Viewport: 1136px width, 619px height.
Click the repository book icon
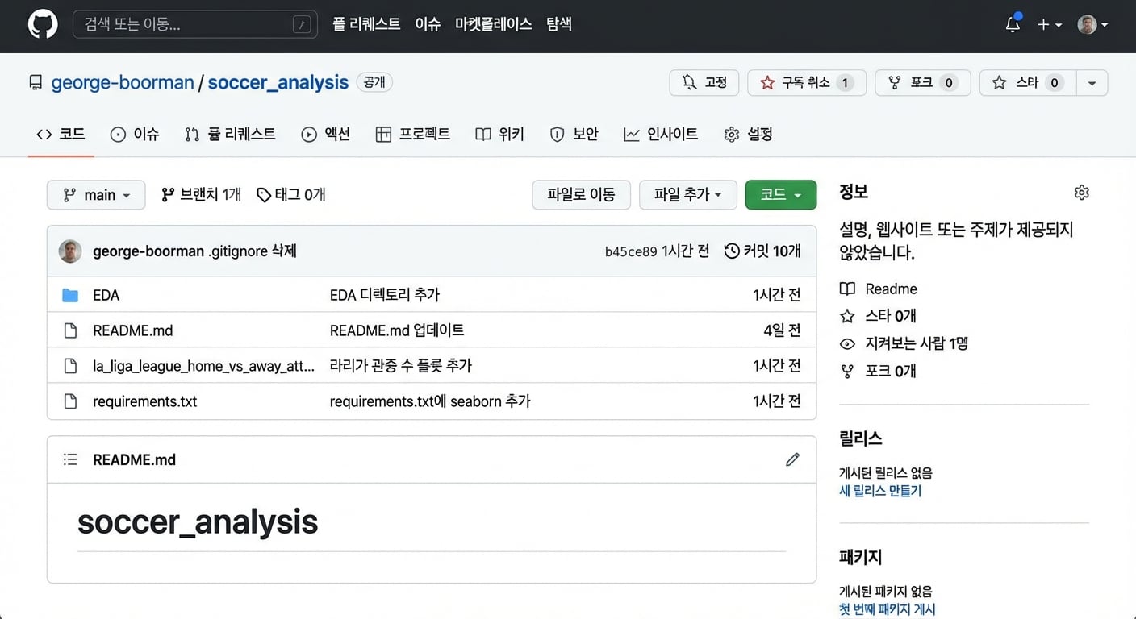coord(35,82)
